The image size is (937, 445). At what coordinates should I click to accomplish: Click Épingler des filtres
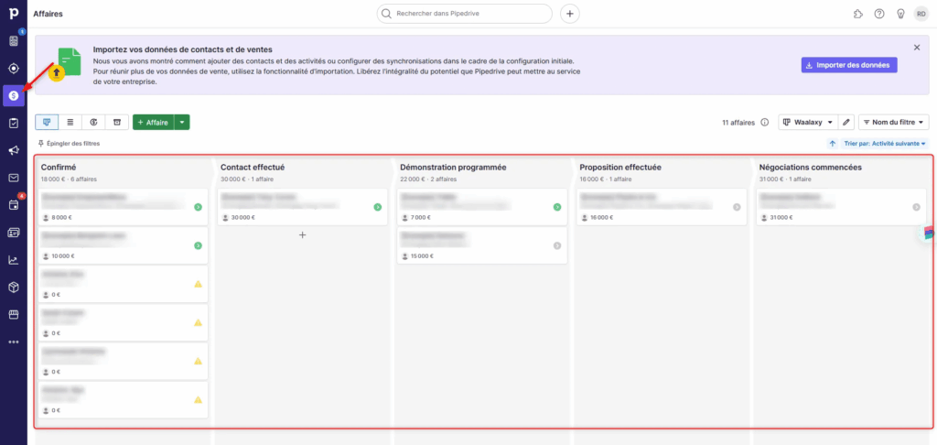(69, 144)
